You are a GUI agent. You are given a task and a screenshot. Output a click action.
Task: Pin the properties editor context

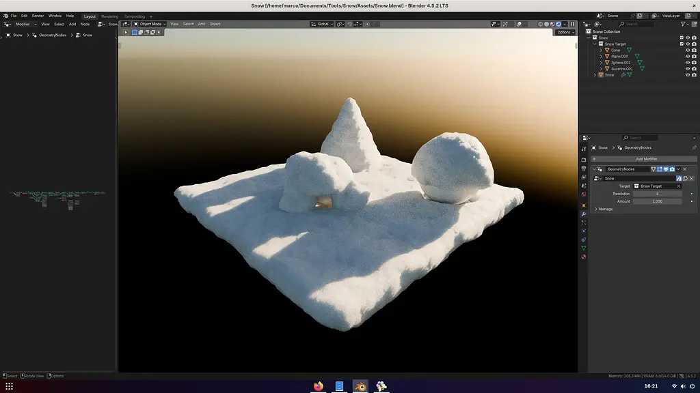coord(695,148)
